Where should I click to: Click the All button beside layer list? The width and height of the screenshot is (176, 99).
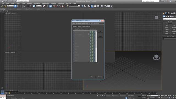pyautogui.click(x=100, y=32)
